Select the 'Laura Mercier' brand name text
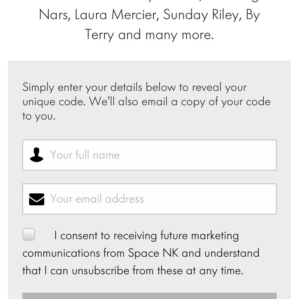The width and height of the screenshot is (299, 299). [x=117, y=15]
